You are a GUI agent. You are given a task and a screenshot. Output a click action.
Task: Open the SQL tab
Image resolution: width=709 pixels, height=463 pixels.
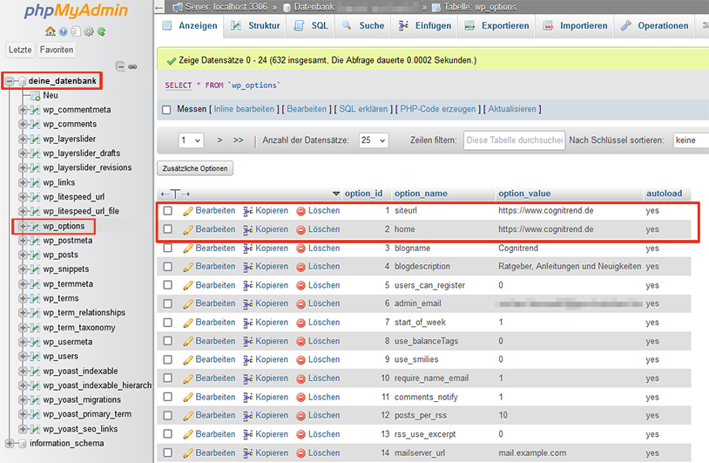coord(311,26)
